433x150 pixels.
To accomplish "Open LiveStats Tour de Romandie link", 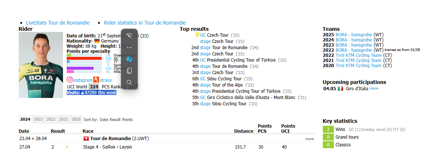I will coord(57,23).
